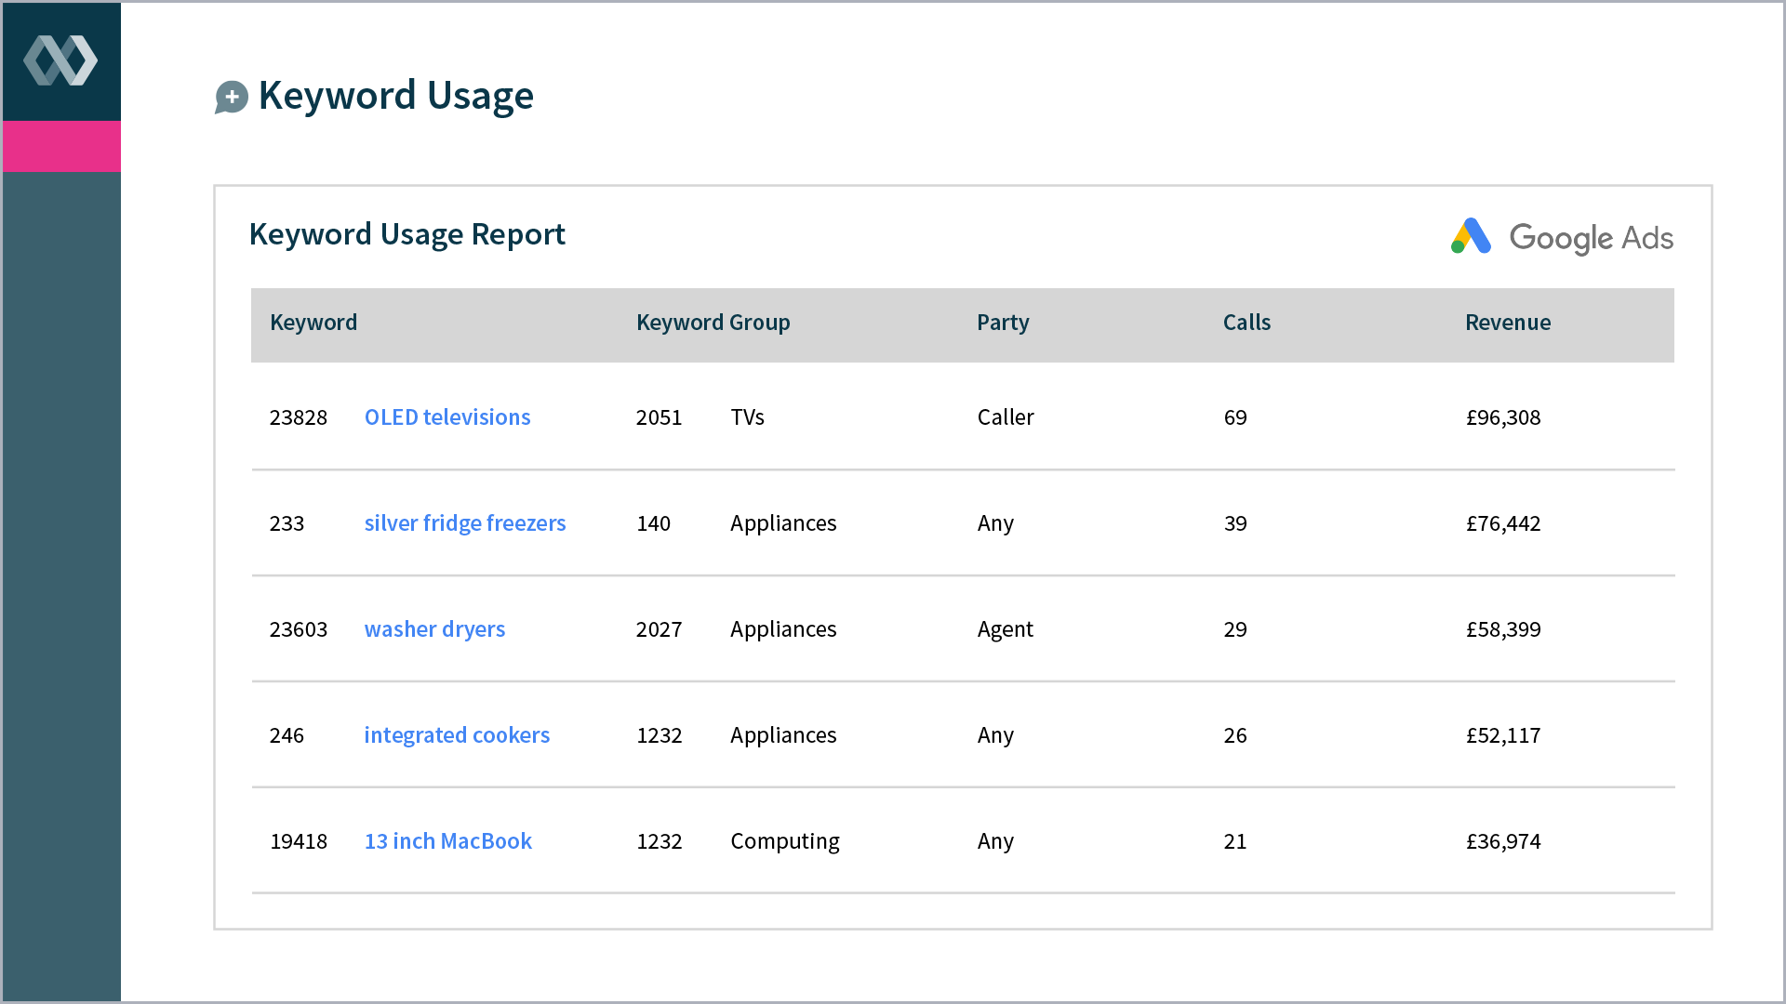Click Any party in integrated cookers row
The width and height of the screenshot is (1786, 1004).
995,735
